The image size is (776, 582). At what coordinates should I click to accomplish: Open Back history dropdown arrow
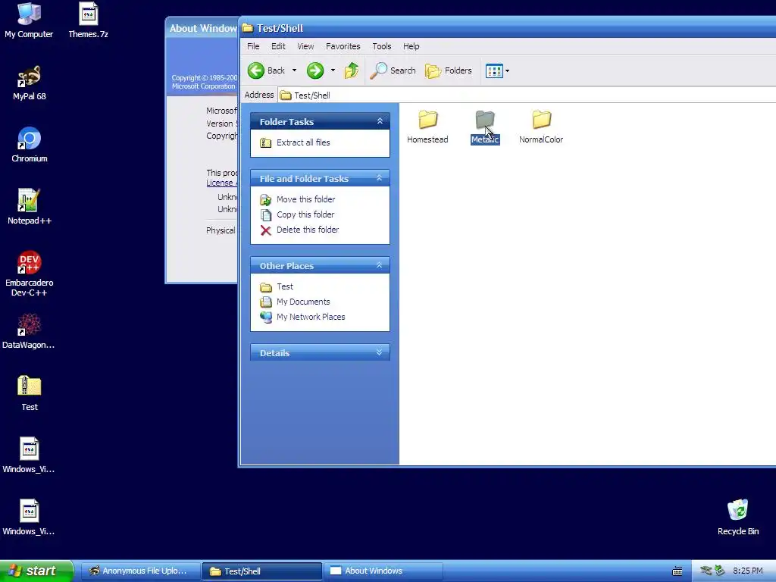click(295, 70)
